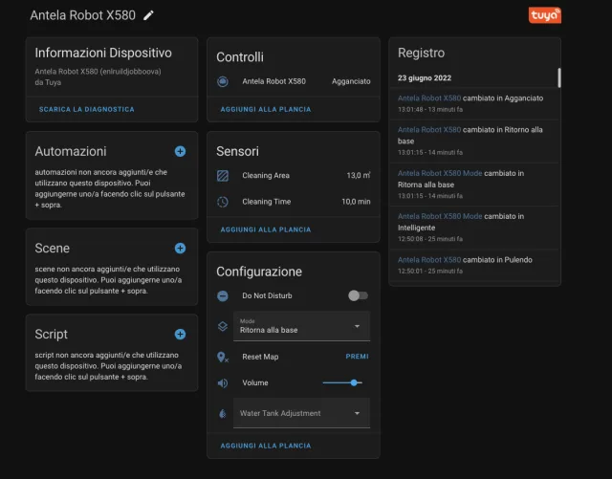Select the Cleaning Area sensor row label

point(266,176)
